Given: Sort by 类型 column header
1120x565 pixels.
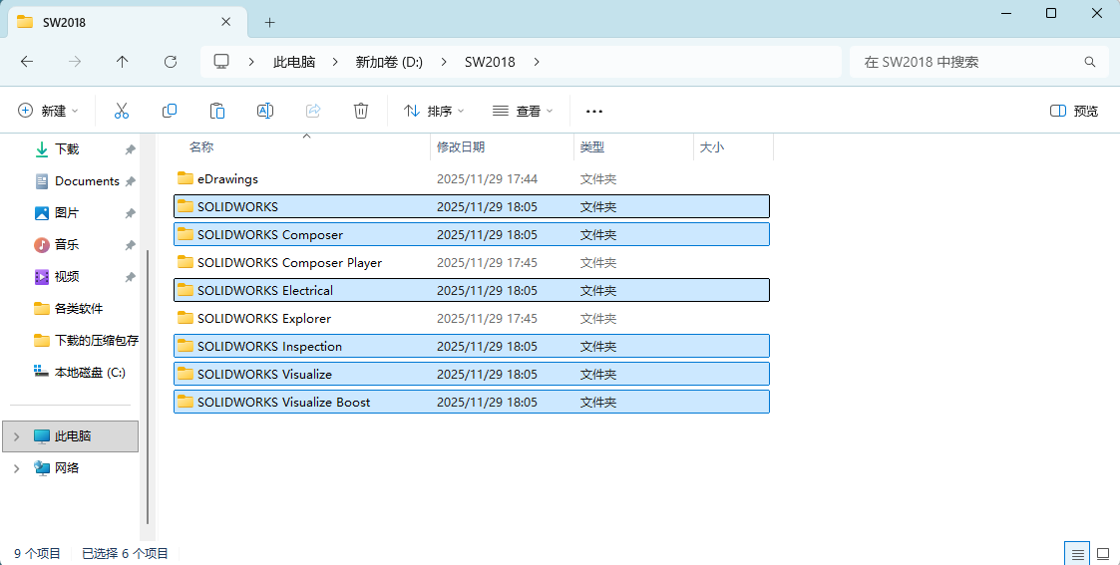Looking at the screenshot, I should 592,146.
